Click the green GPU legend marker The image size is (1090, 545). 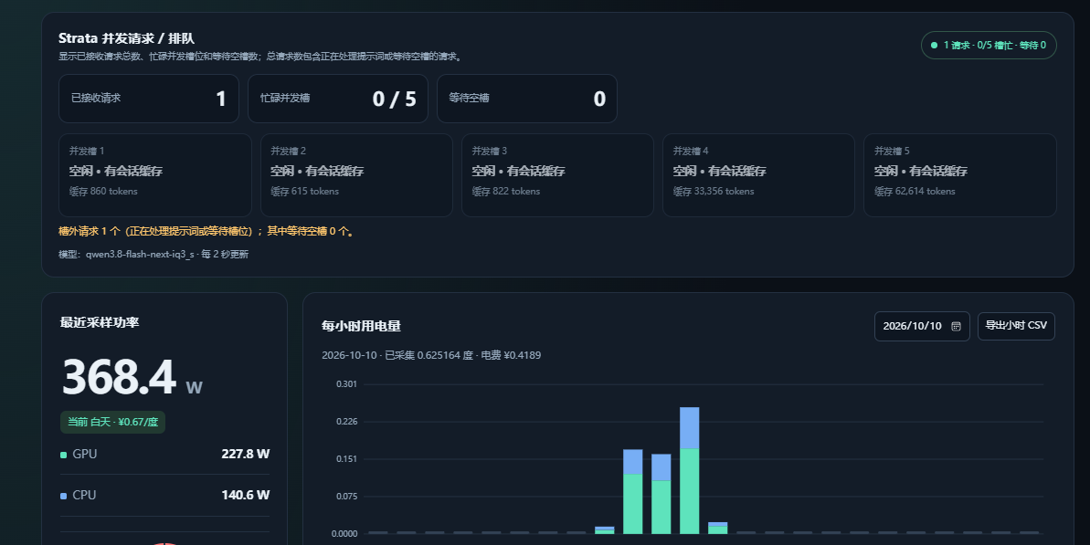click(64, 455)
